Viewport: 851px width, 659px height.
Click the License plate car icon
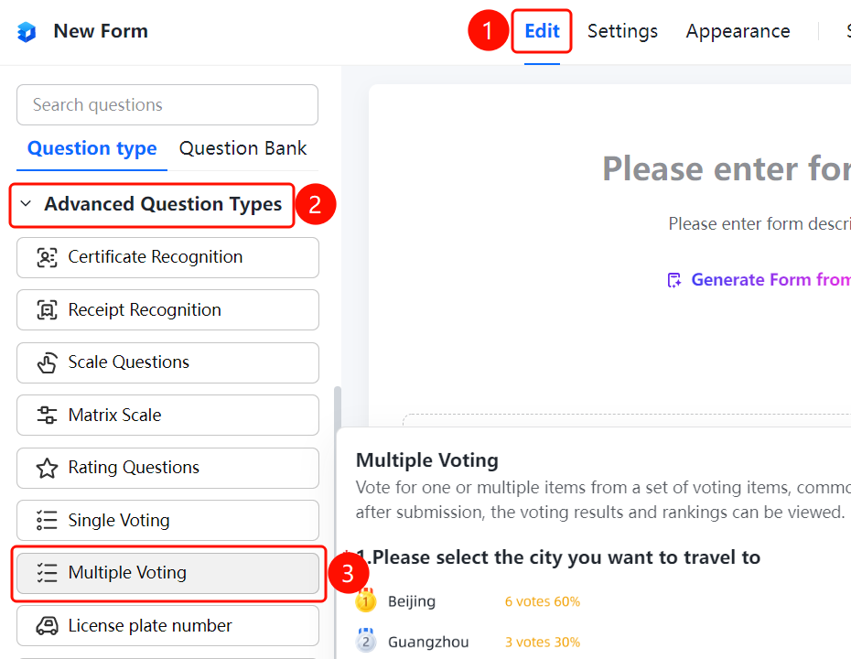[x=47, y=626]
